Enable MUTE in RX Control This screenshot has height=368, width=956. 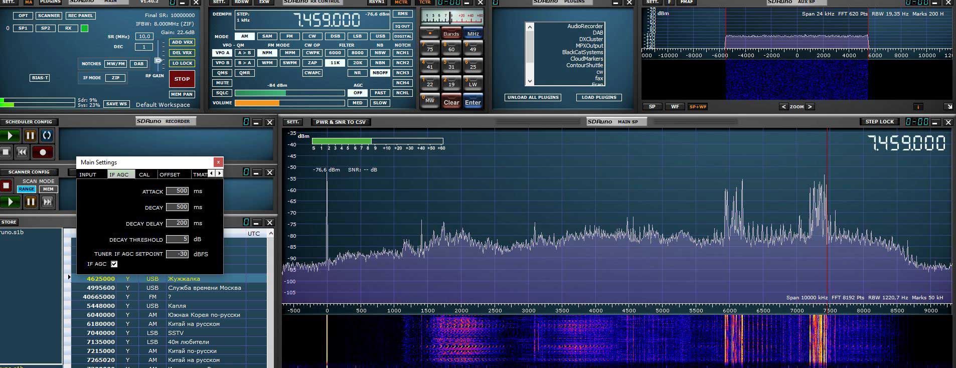click(x=222, y=83)
